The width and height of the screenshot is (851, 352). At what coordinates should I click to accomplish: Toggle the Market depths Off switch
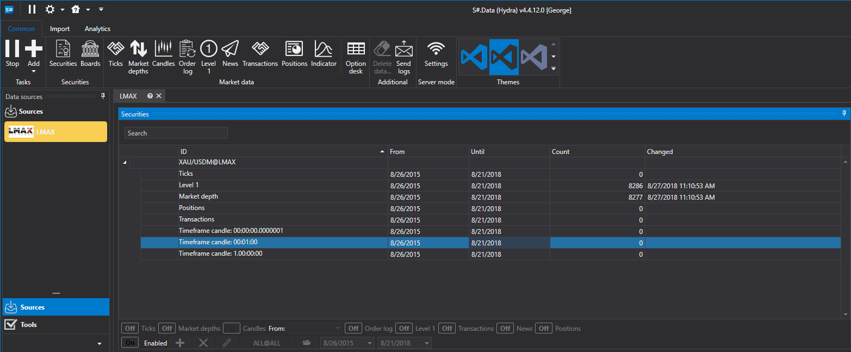point(167,328)
